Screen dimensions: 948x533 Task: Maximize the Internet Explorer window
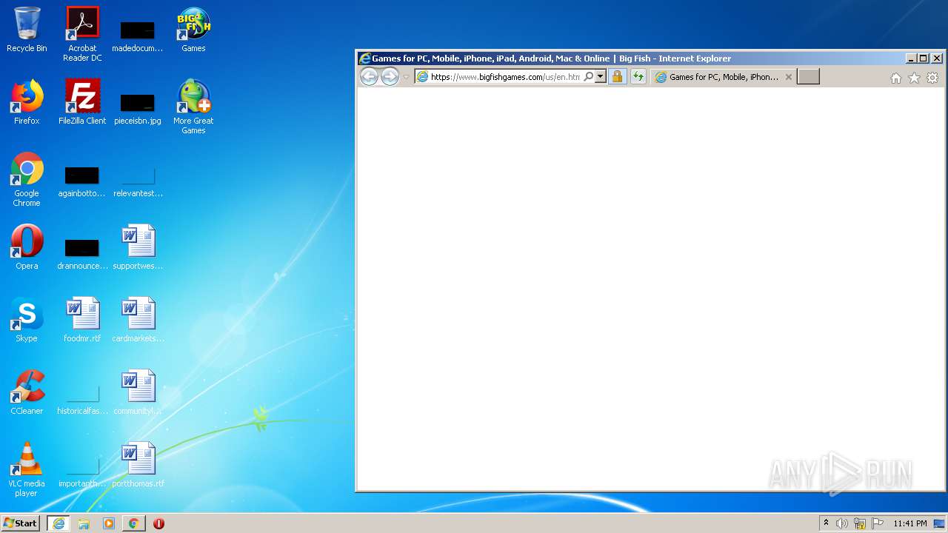click(x=923, y=58)
